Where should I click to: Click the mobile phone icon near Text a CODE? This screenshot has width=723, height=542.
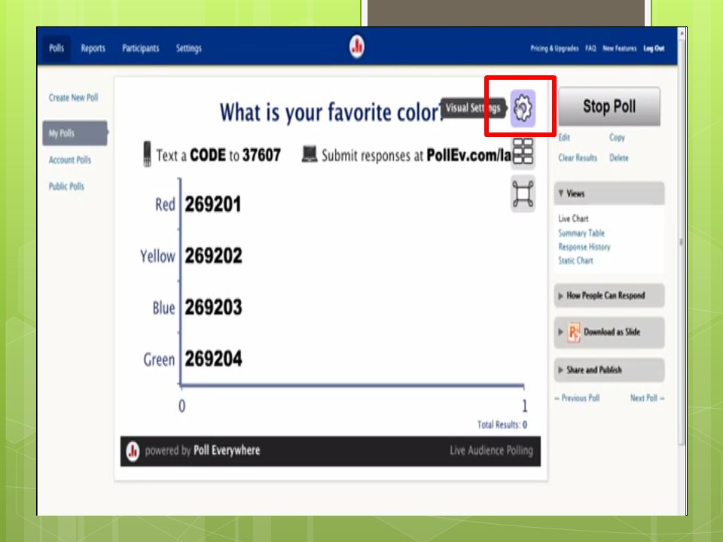147,154
